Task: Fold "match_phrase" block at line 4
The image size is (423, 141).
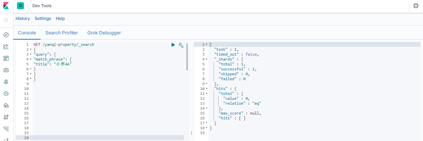Action: [x=30, y=59]
